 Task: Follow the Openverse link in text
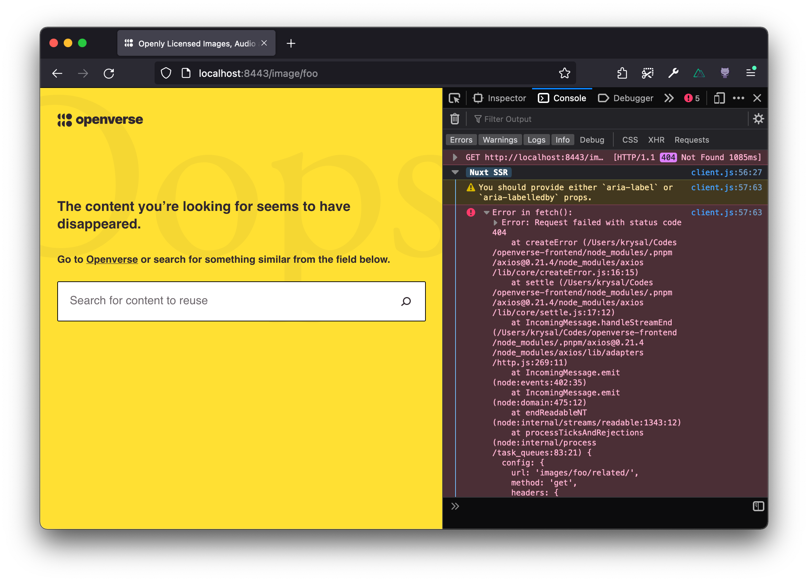click(x=112, y=259)
